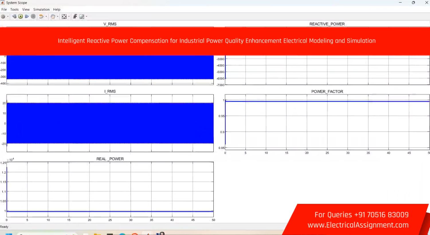Image resolution: width=430 pixels, height=235 pixels.
Task: Open the Tools menu
Action: click(x=14, y=9)
